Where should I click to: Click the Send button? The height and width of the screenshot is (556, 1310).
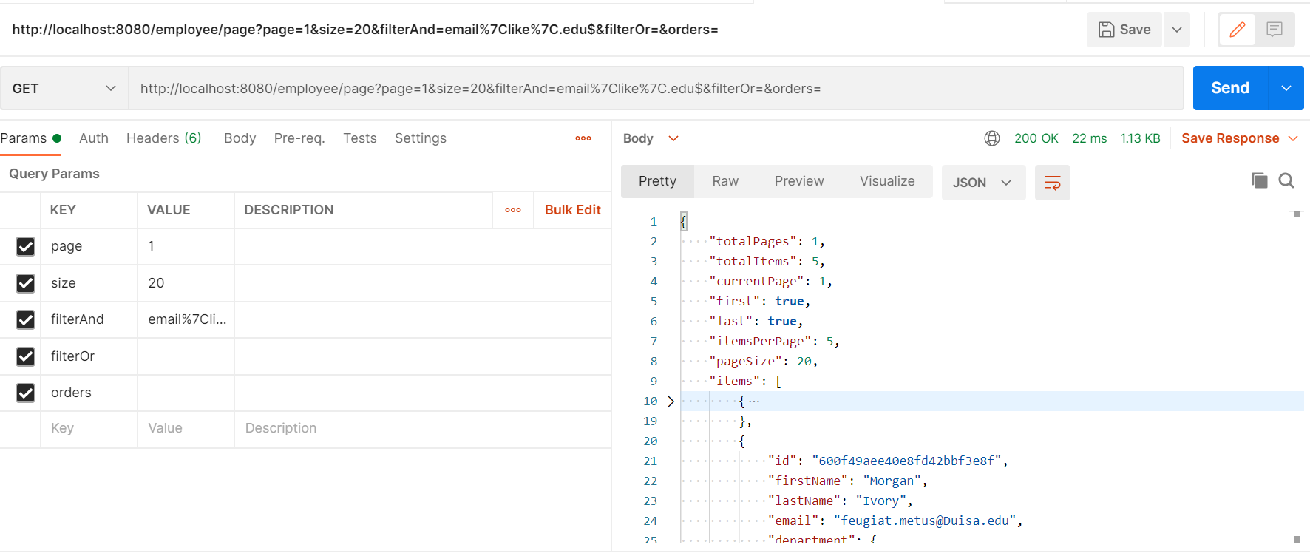point(1230,88)
